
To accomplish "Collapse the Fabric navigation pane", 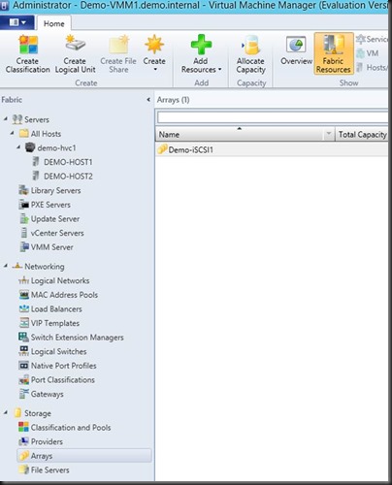I will (148, 100).
